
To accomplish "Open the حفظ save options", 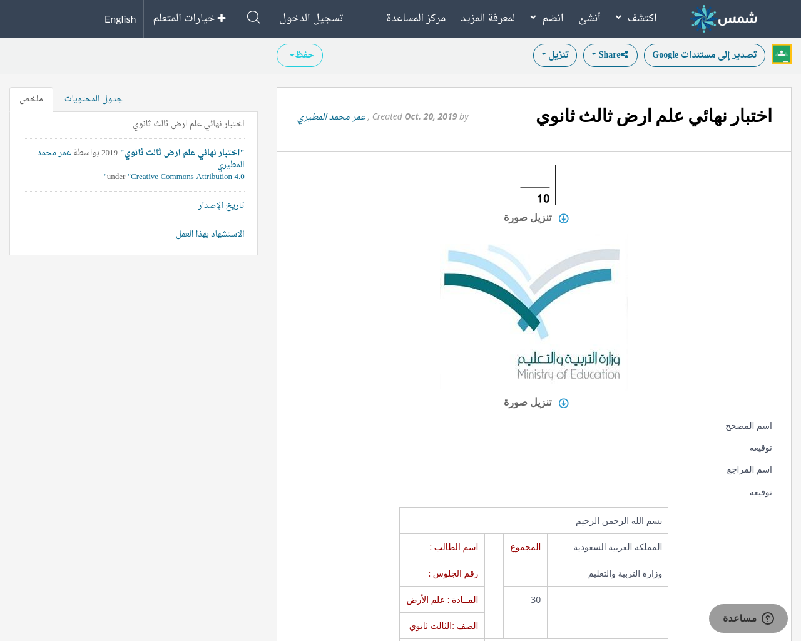I will pyautogui.click(x=300, y=55).
